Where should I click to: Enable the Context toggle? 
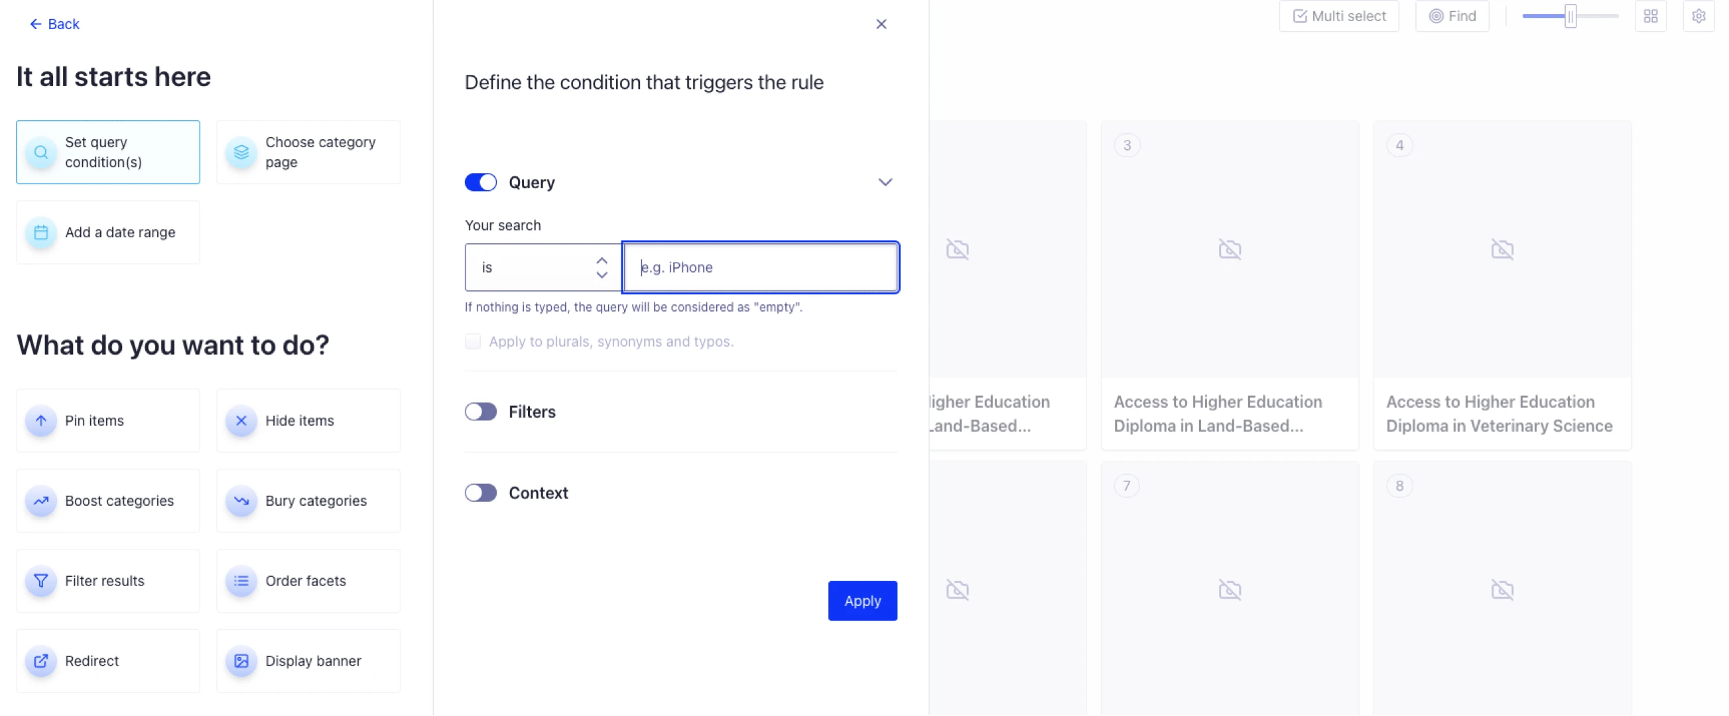pos(481,493)
